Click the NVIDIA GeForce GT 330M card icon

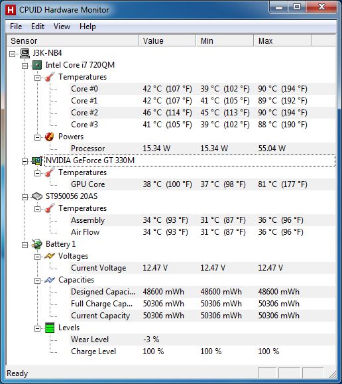click(37, 160)
